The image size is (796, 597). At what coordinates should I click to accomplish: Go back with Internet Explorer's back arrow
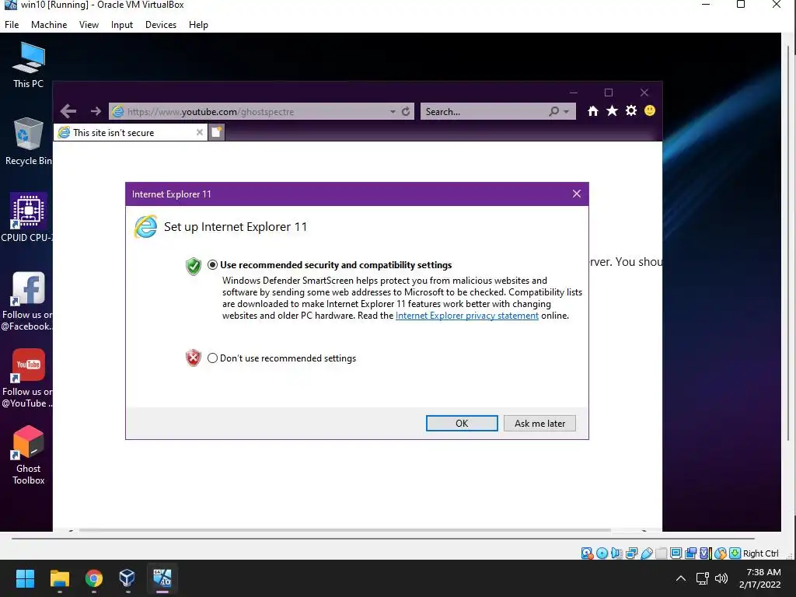coord(68,111)
